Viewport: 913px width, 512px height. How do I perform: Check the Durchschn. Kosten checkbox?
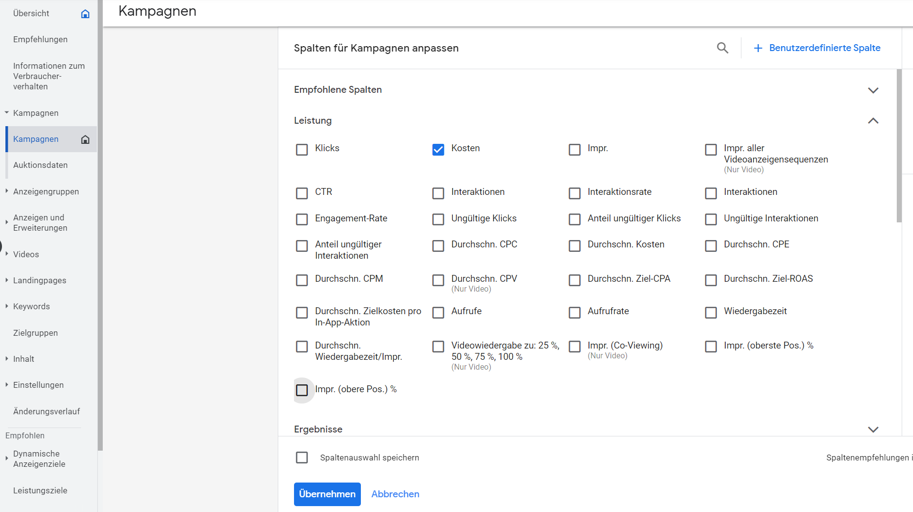click(x=574, y=246)
